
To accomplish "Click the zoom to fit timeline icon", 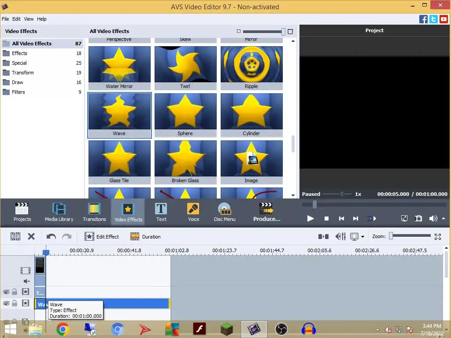I will pos(438,236).
